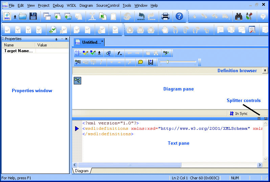Open Help via question mark icon

coord(179,16)
